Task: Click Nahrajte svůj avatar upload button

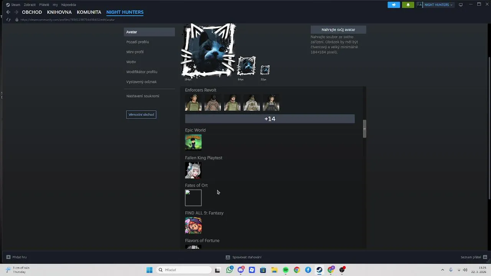Action: [x=338, y=30]
